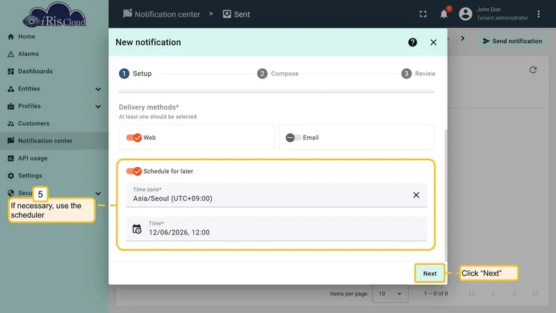This screenshot has width=556, height=313.
Task: Click the API usage chart icon
Action: click(x=10, y=159)
